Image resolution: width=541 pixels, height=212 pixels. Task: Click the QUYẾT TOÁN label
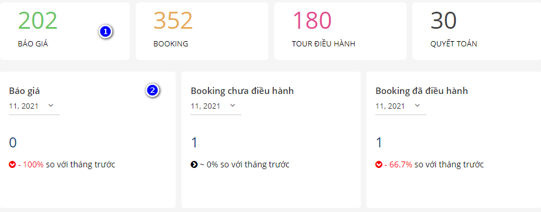pos(453,44)
